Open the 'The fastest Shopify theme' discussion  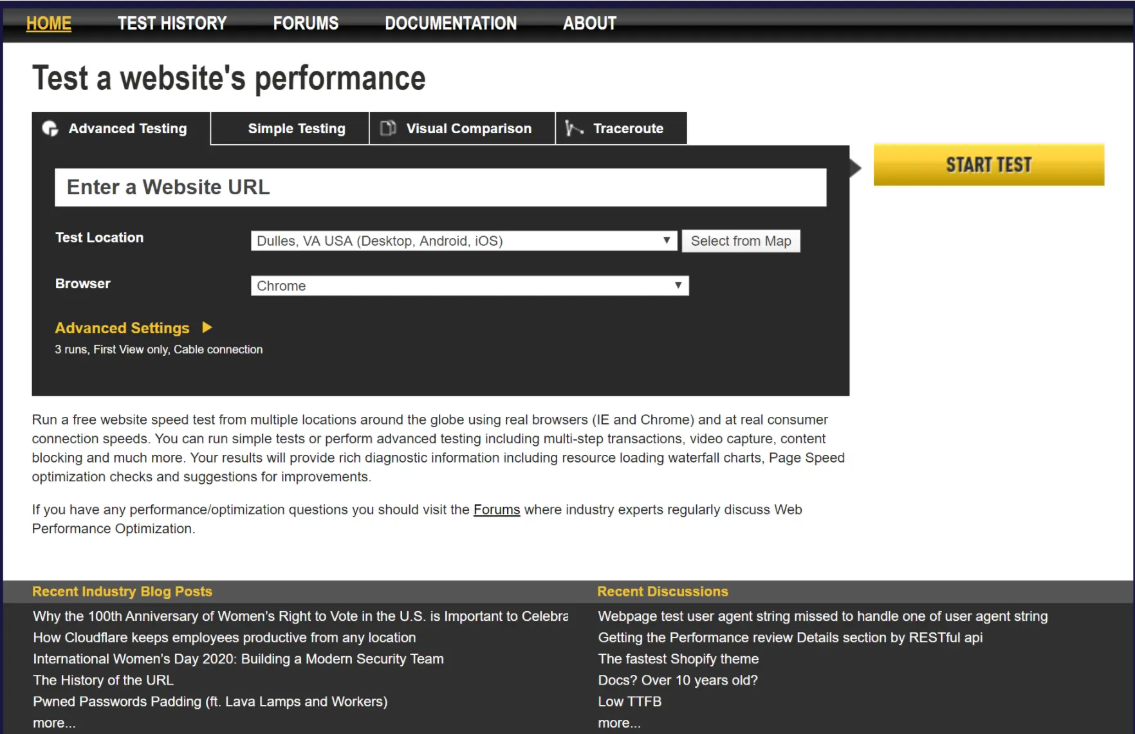[678, 659]
